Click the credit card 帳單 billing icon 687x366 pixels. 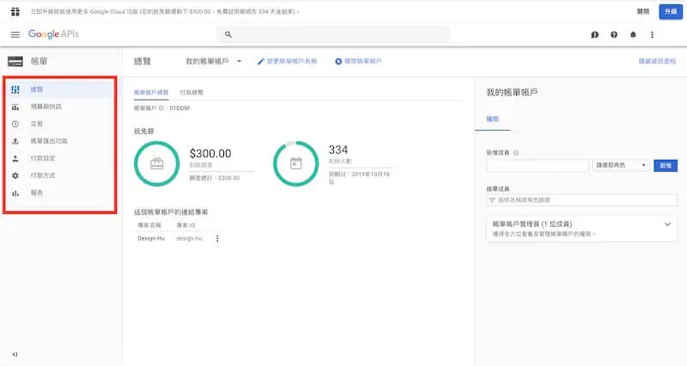[x=15, y=61]
